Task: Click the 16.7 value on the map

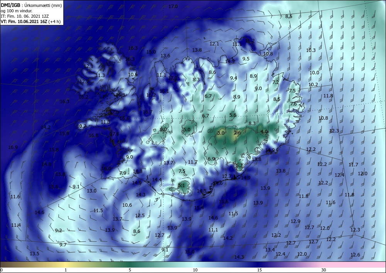Action: click(147, 112)
